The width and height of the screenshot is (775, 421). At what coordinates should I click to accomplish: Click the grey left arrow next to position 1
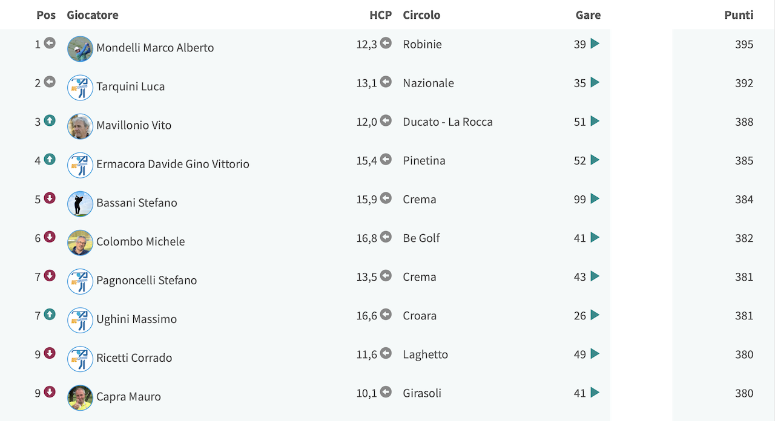50,44
